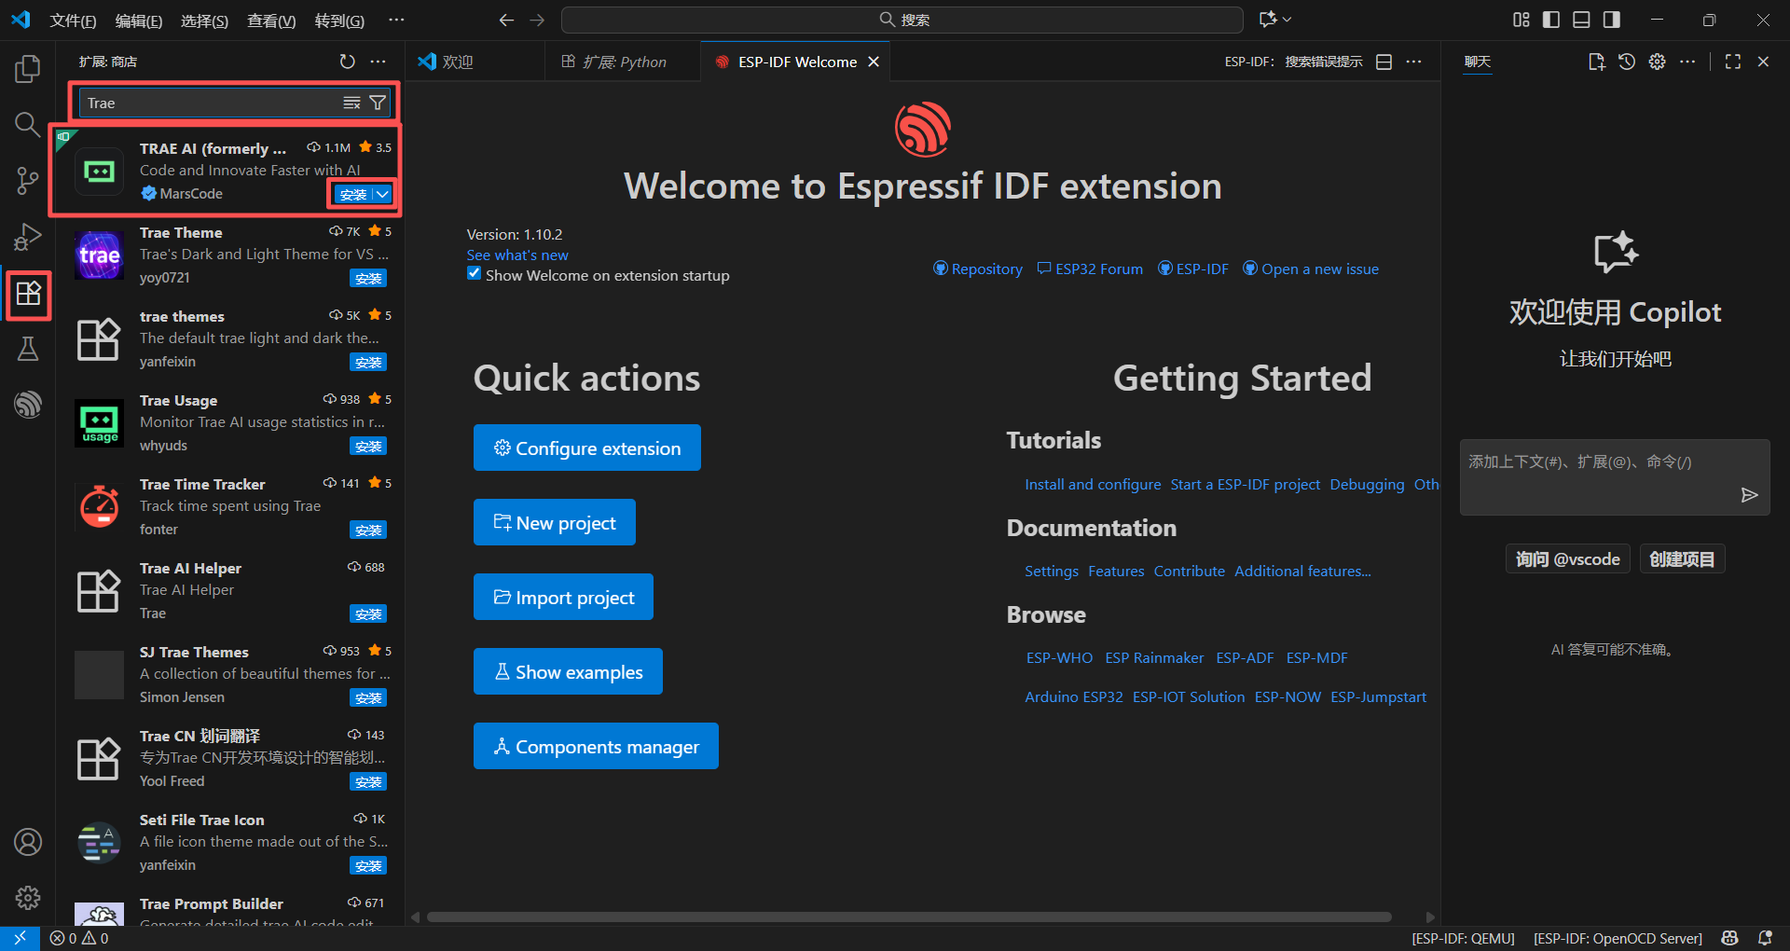Go forward with the navigation arrow
The width and height of the screenshot is (1790, 951).
[537, 20]
